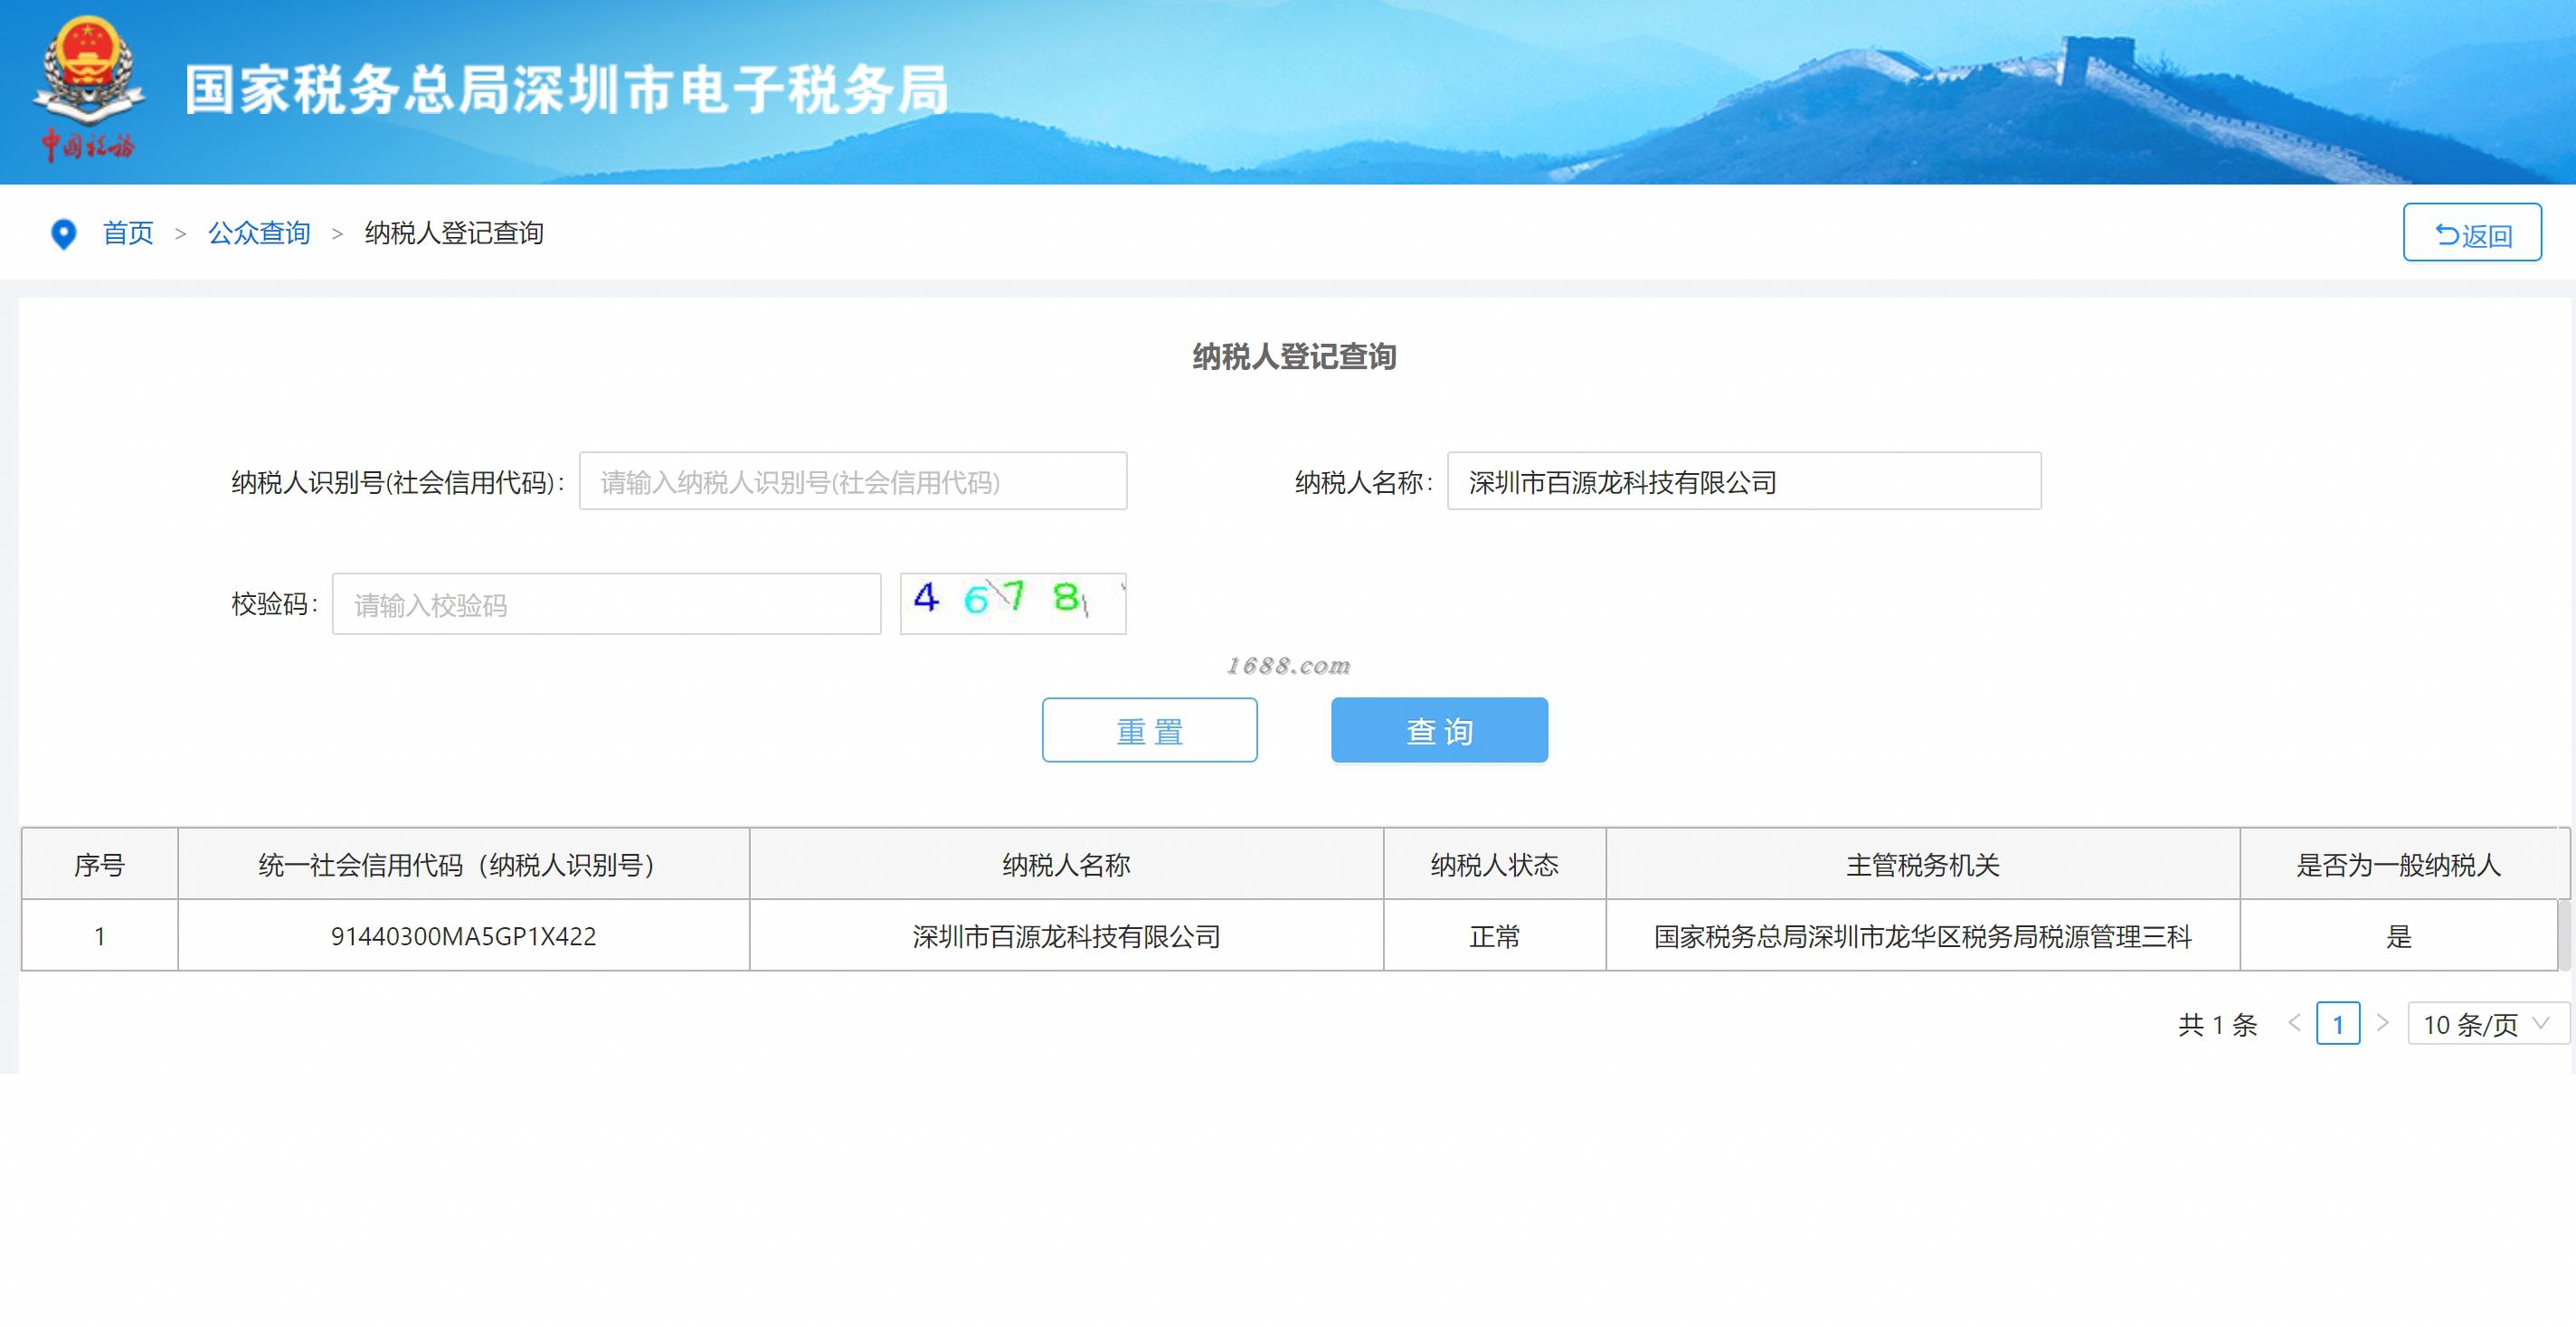
Task: Click 深圳市百源龙科技有限公司 in results row
Action: tap(1066, 937)
